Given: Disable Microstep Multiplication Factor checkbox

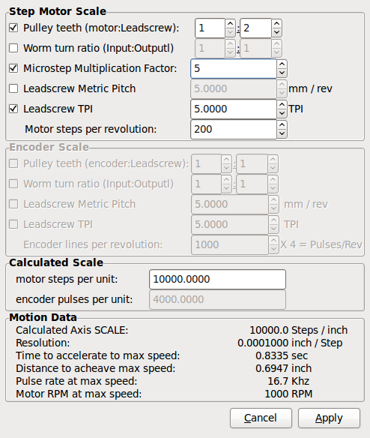Looking at the screenshot, I should (x=13, y=68).
